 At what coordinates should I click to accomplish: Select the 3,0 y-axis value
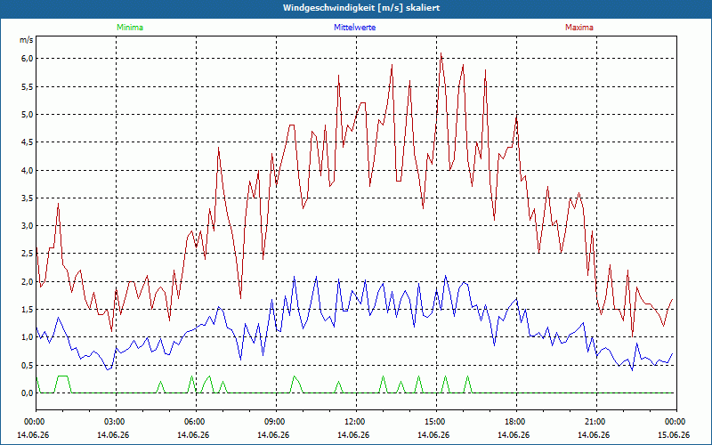point(28,226)
